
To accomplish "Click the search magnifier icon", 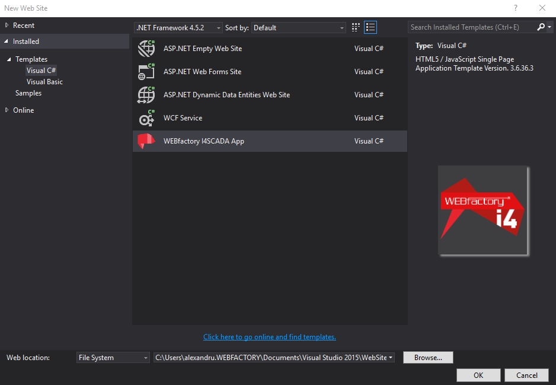I will [541, 27].
